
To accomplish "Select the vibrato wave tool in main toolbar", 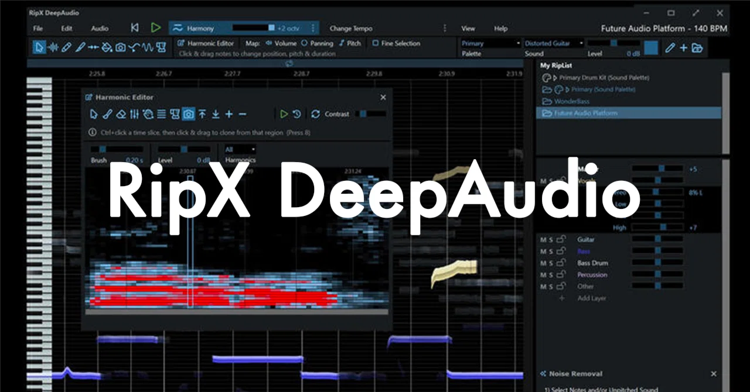I will click(x=148, y=47).
